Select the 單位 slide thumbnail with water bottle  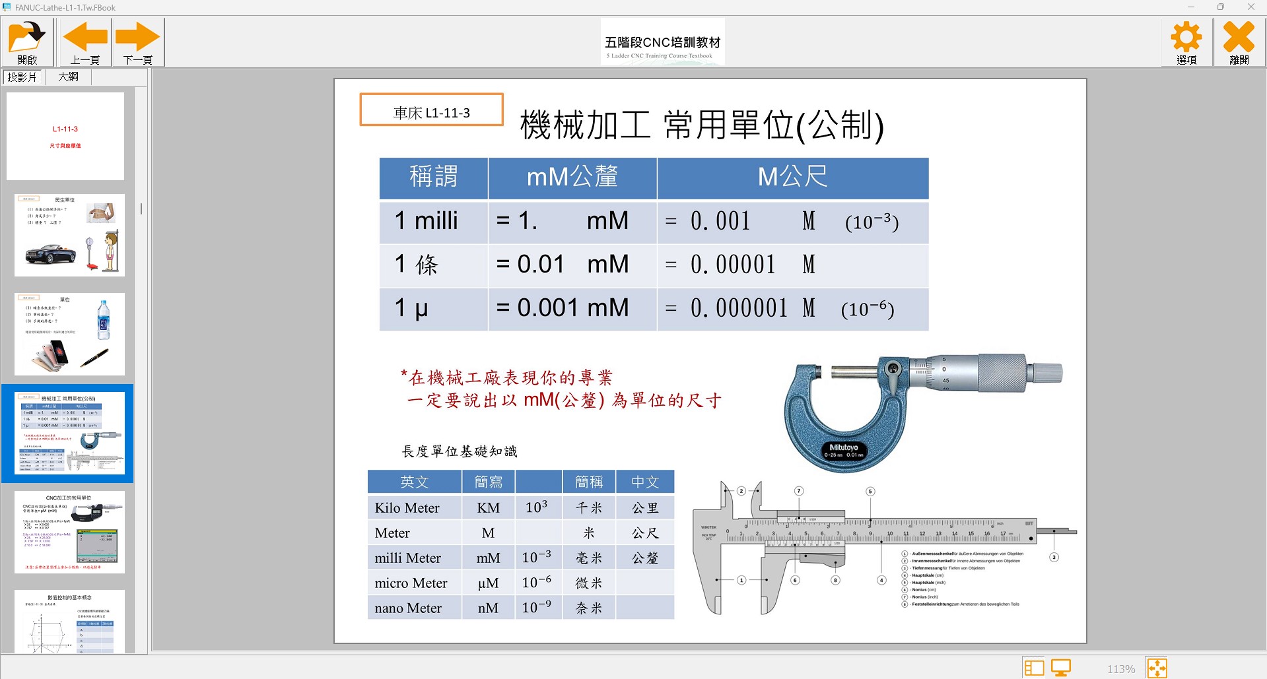(69, 334)
